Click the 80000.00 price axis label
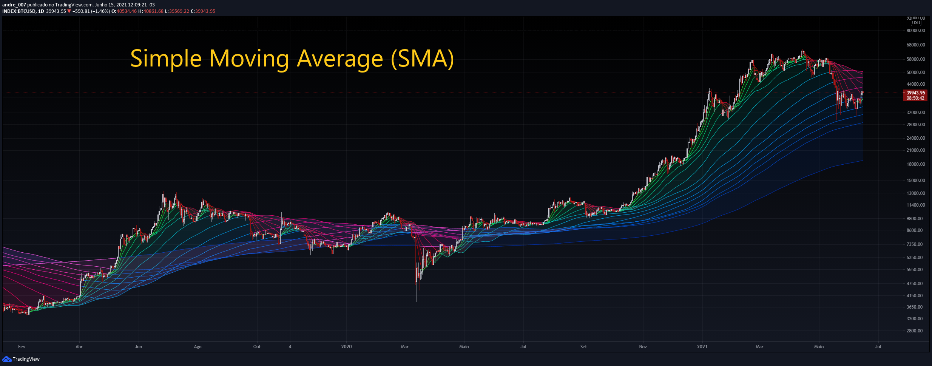 pos(916,31)
